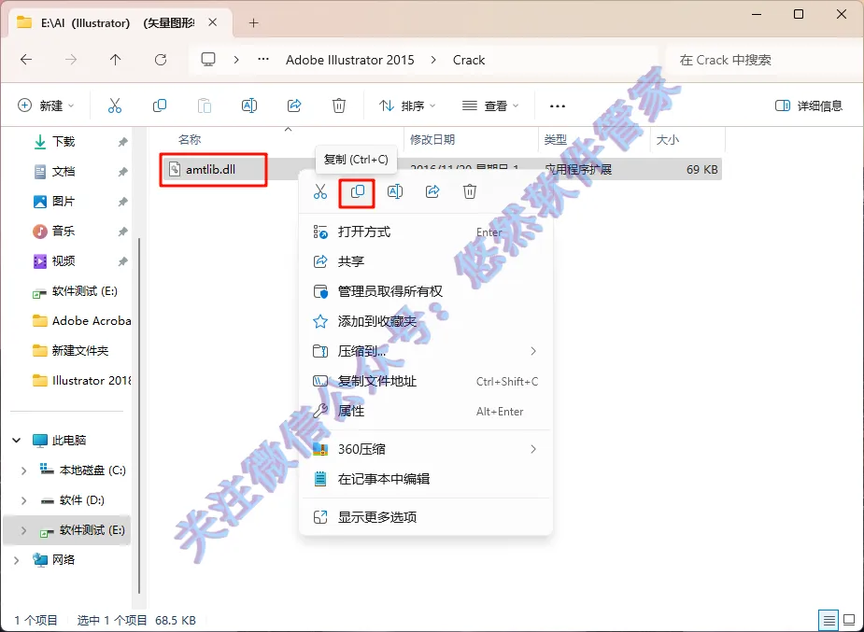The width and height of the screenshot is (864, 632).
Task: Unpin 下载 with its pin icon
Action: pyautogui.click(x=122, y=142)
